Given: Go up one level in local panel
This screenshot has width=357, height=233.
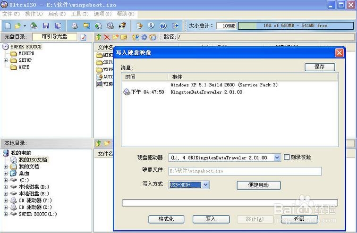Looking at the screenshot, I should point(98,143).
